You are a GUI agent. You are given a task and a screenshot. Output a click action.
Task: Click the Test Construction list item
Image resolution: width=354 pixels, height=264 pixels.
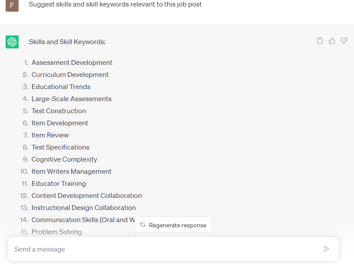pos(59,111)
